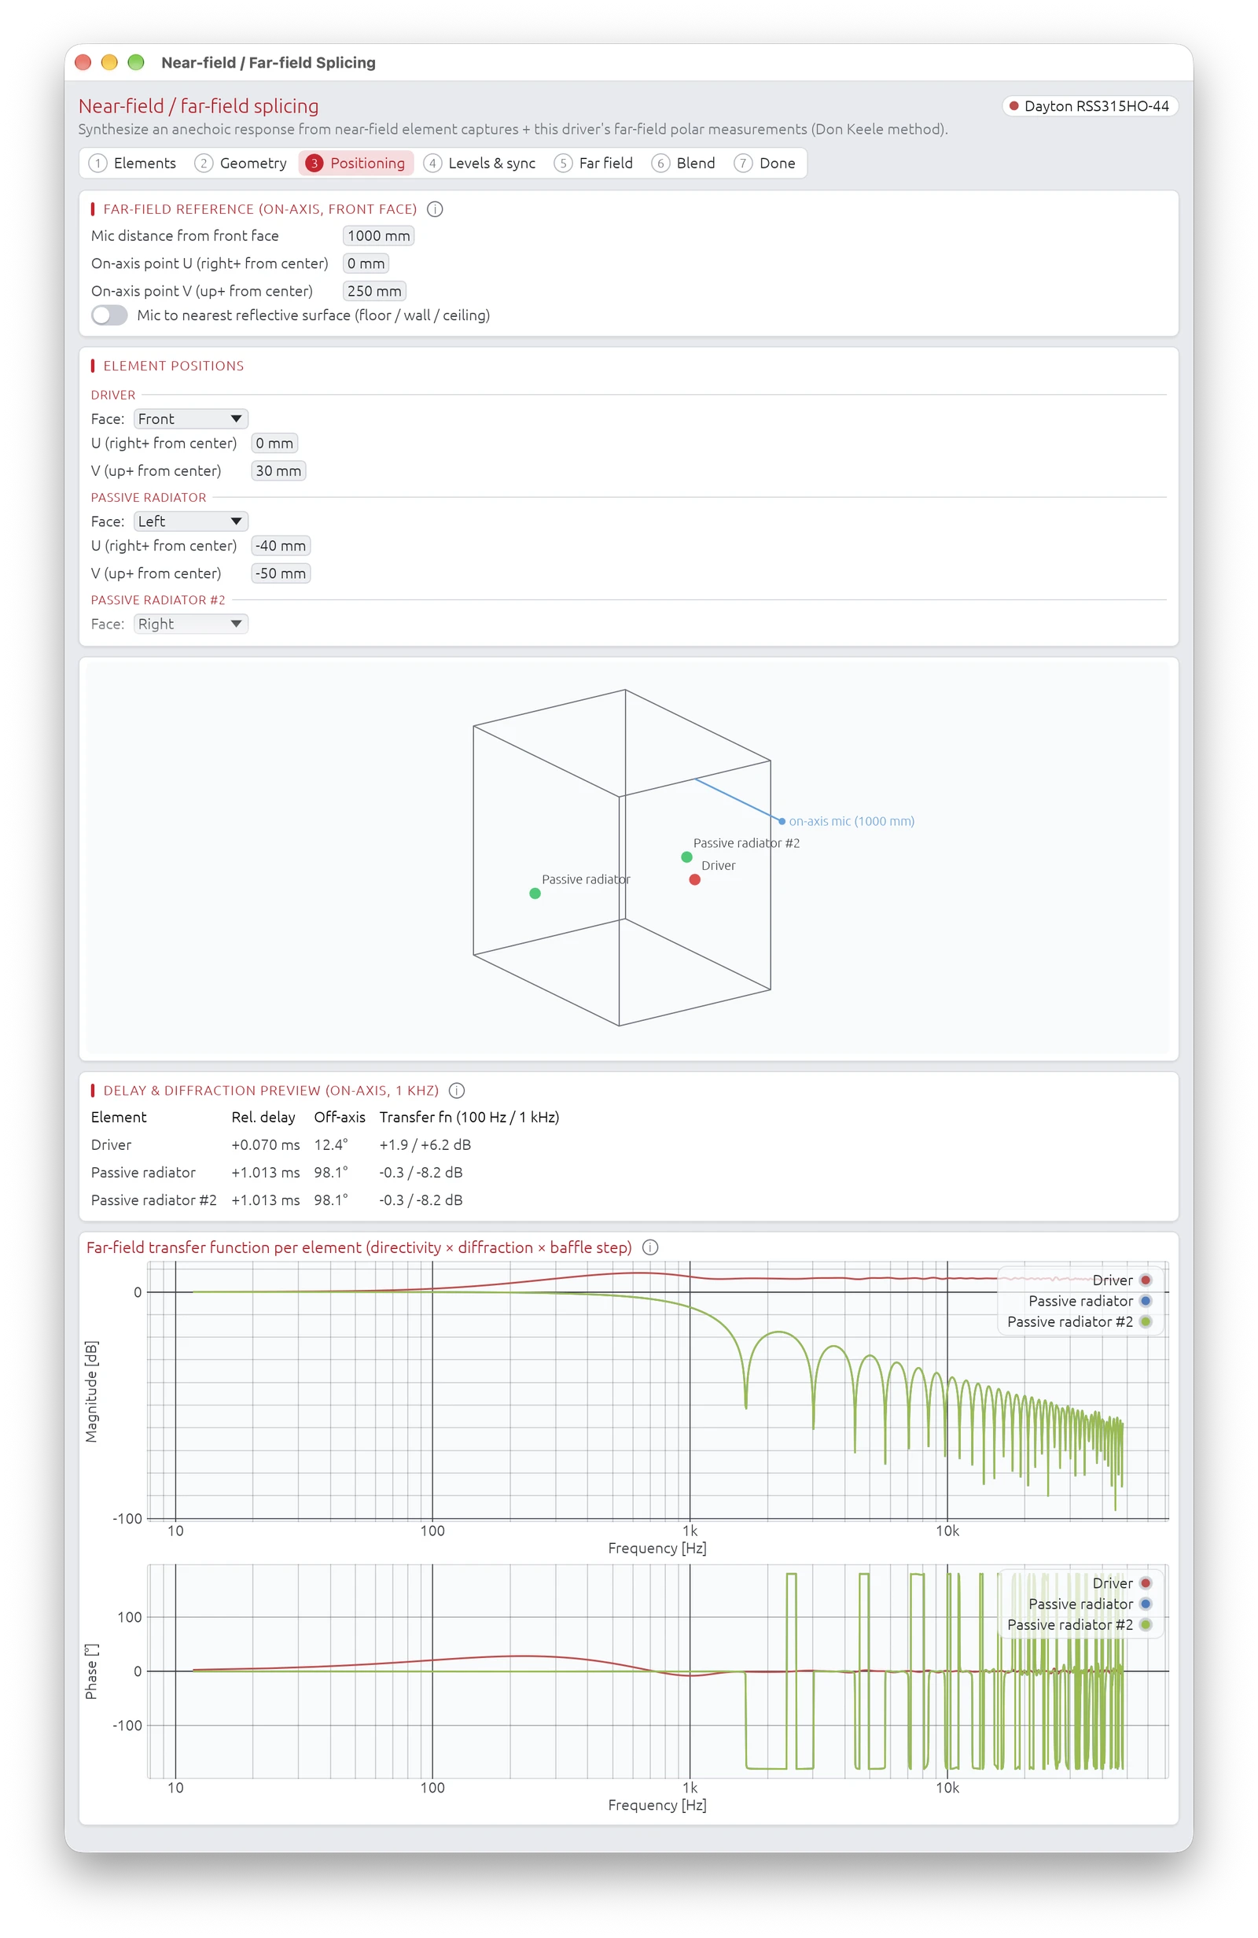This screenshot has width=1258, height=1938.
Task: Click the step 7 circle icon for Done
Action: tap(742, 163)
